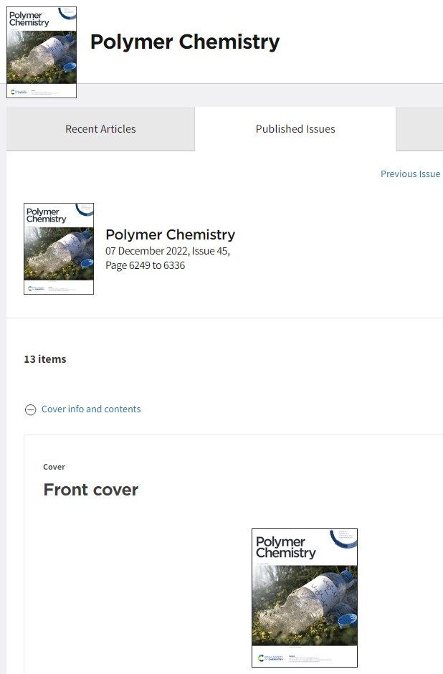This screenshot has height=674, width=443.
Task: Click the 13 items count label
Action: 45,359
